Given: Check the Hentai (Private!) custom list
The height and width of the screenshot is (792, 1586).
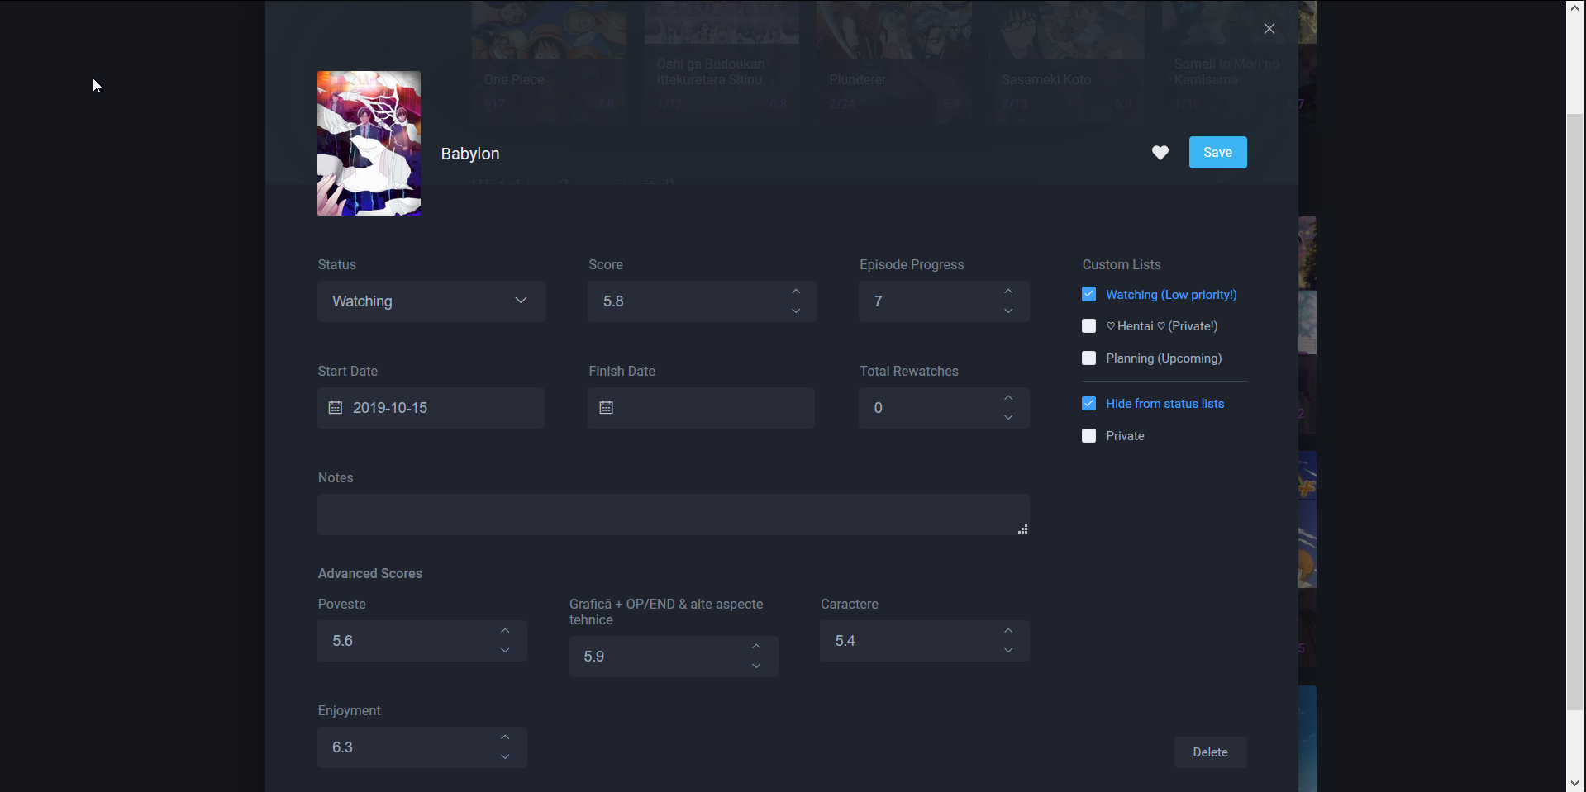Looking at the screenshot, I should point(1089,326).
